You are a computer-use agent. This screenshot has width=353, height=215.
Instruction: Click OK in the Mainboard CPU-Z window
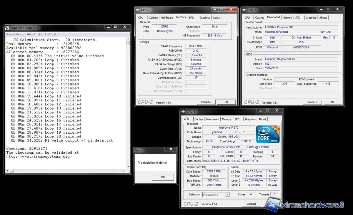[332, 102]
